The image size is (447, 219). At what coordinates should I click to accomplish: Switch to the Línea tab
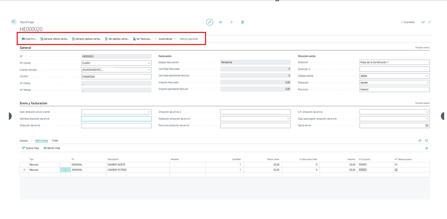tap(55, 141)
